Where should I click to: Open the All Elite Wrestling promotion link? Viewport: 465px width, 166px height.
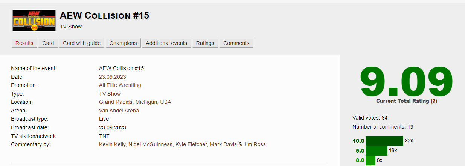[x=120, y=85]
